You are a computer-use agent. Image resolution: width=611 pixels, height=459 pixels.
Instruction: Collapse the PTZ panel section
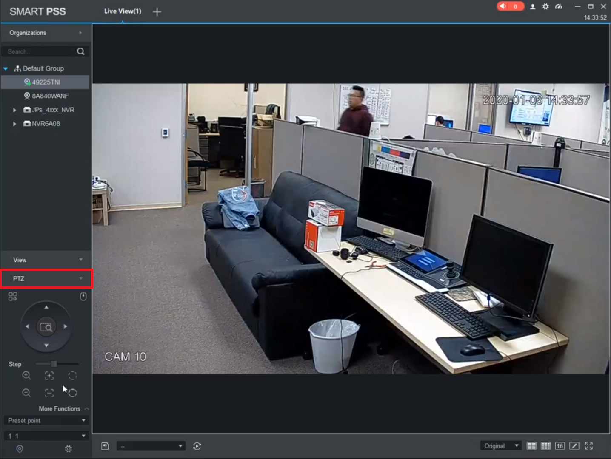(81, 278)
